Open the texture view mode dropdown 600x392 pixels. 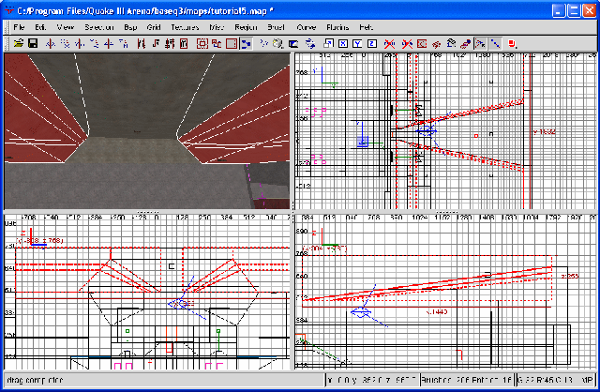(278, 44)
